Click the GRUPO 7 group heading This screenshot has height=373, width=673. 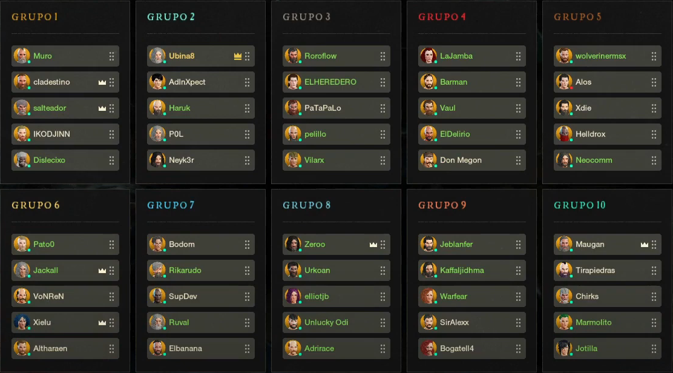(x=171, y=205)
